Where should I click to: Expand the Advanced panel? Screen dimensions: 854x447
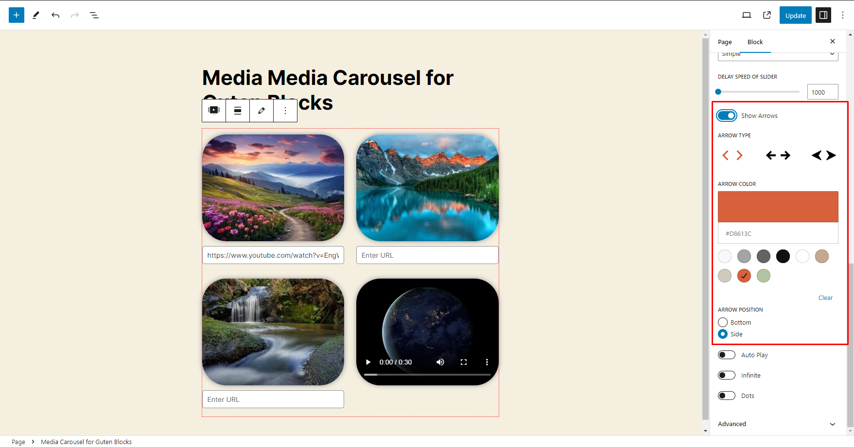tap(778, 424)
